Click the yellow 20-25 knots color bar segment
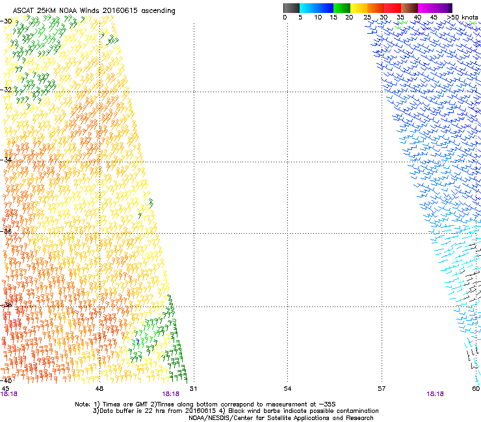Image resolution: width=481 pixels, height=422 pixels. tap(359, 8)
